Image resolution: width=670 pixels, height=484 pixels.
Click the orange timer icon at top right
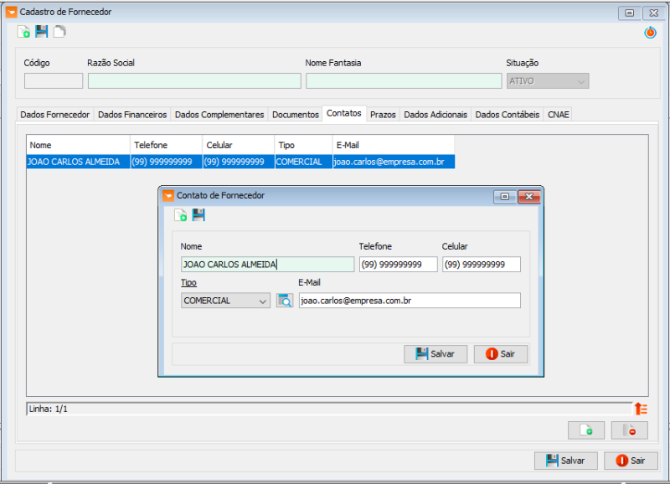point(650,32)
